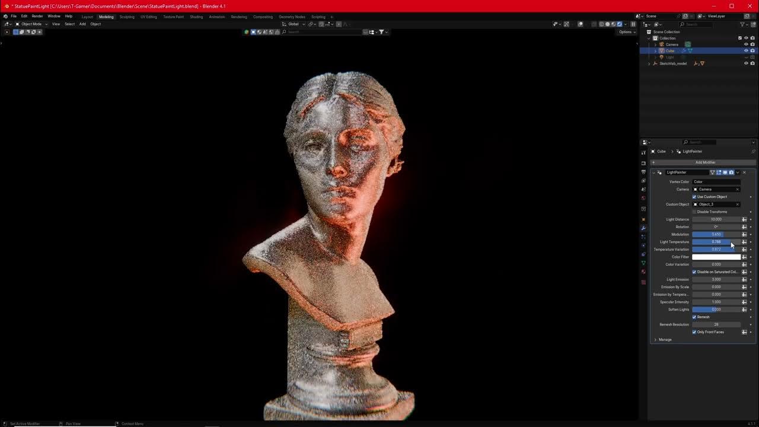The width and height of the screenshot is (759, 427).
Task: Switch to the Shading workspace tab
Action: click(197, 17)
